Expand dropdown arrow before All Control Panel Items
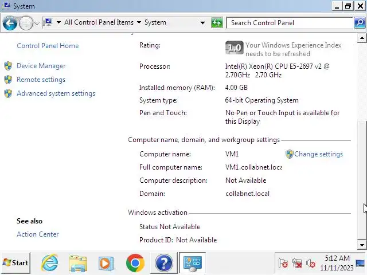 58,22
